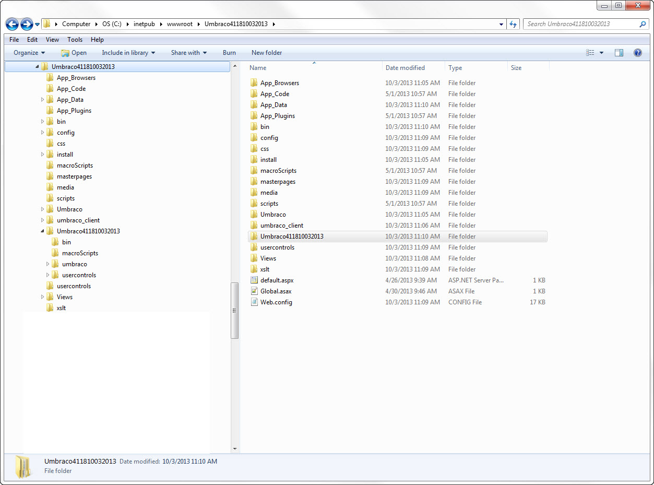Click the media folder icon in navigation tree
Viewport: 654px width, 485px height.
click(50, 187)
